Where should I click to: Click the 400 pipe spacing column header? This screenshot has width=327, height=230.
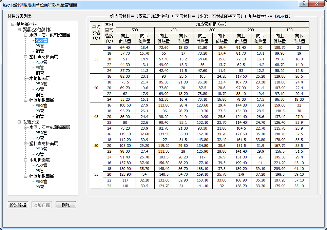(x=174, y=30)
